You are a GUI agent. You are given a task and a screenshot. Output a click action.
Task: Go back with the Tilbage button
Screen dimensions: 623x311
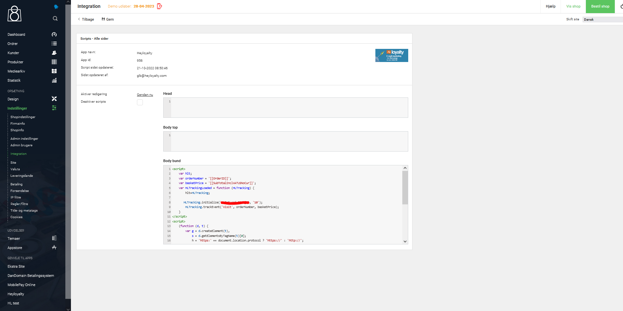click(x=86, y=19)
